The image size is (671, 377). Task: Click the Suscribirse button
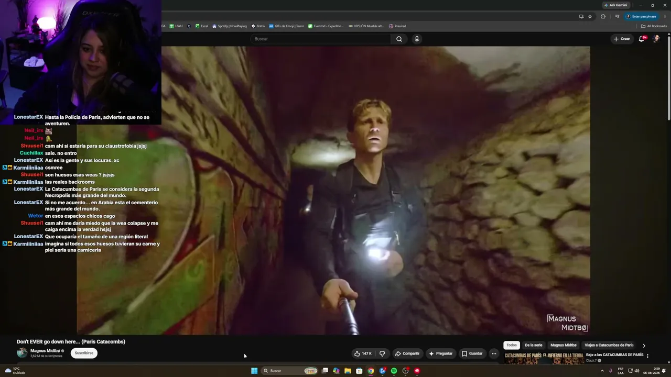tap(84, 353)
